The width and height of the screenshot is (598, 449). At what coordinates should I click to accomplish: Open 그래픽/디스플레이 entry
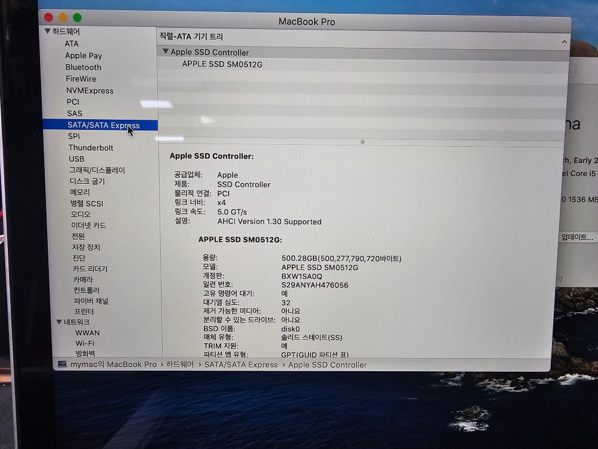click(97, 170)
